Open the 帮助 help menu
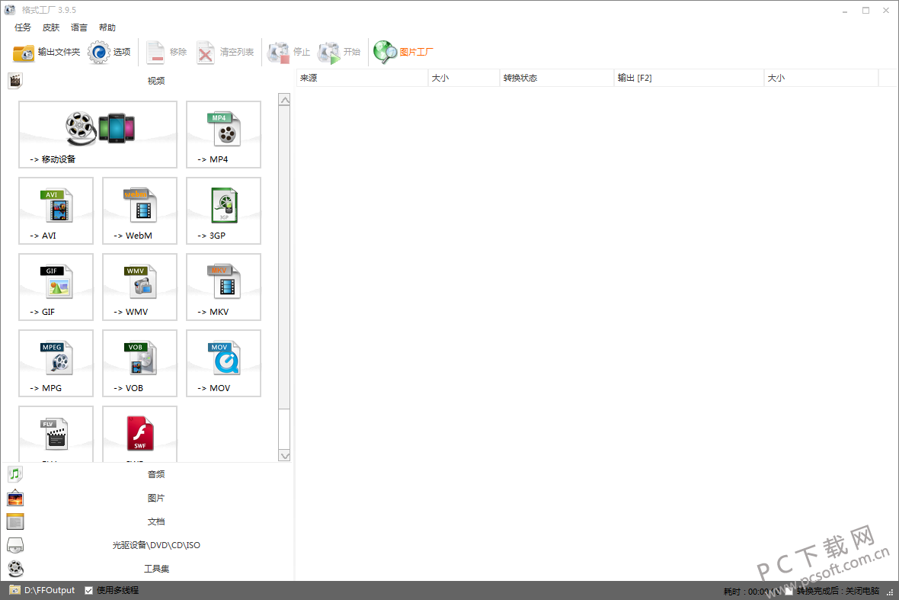The image size is (899, 600). tap(107, 27)
